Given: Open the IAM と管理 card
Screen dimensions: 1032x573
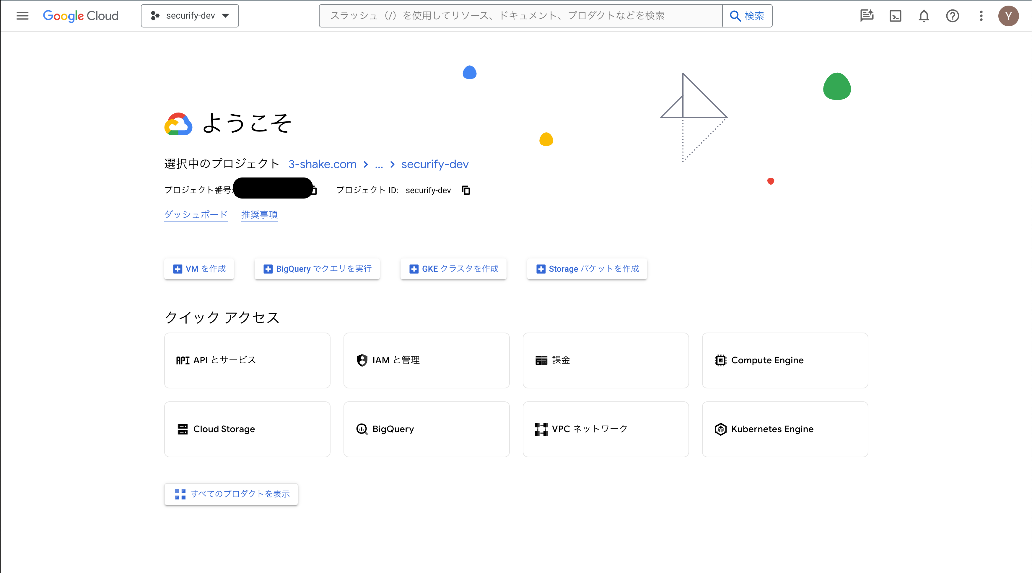Looking at the screenshot, I should (426, 360).
